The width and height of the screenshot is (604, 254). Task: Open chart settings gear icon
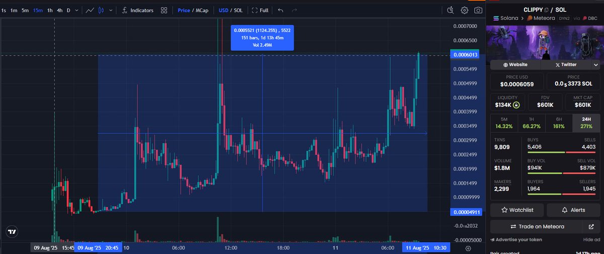(464, 10)
